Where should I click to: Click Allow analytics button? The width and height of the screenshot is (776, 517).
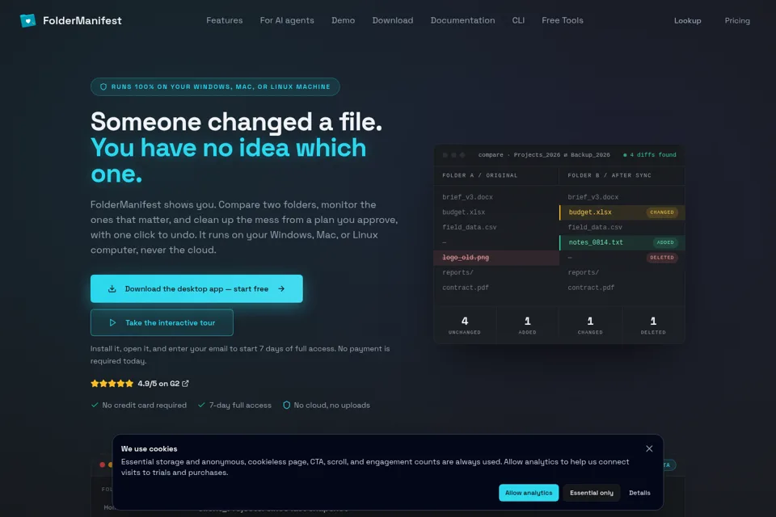(x=529, y=493)
